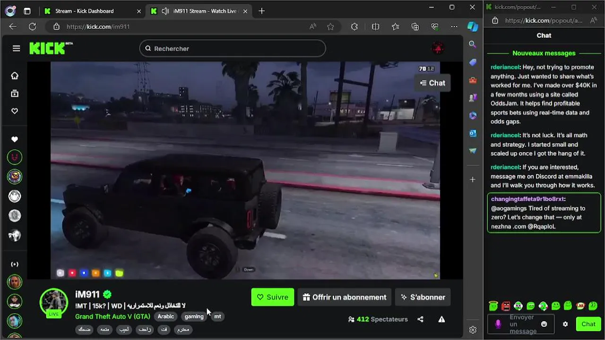
Task: Report the stream with warning triangle icon
Action: (x=441, y=319)
